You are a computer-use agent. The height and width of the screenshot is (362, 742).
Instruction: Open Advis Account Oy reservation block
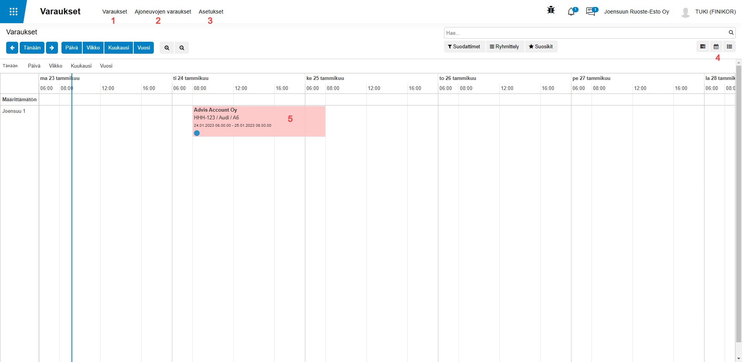pos(259,121)
